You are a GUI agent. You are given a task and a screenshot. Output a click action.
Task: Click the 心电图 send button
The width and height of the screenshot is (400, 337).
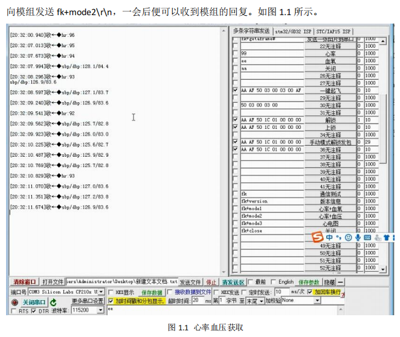(x=331, y=224)
